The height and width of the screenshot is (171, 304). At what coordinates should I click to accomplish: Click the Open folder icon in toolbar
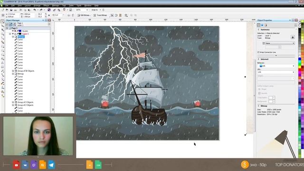(7, 10)
